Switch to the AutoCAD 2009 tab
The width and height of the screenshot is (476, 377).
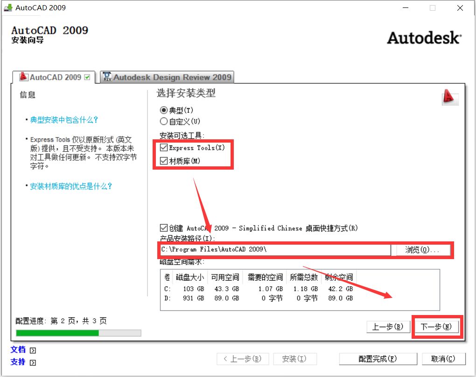[x=54, y=77]
